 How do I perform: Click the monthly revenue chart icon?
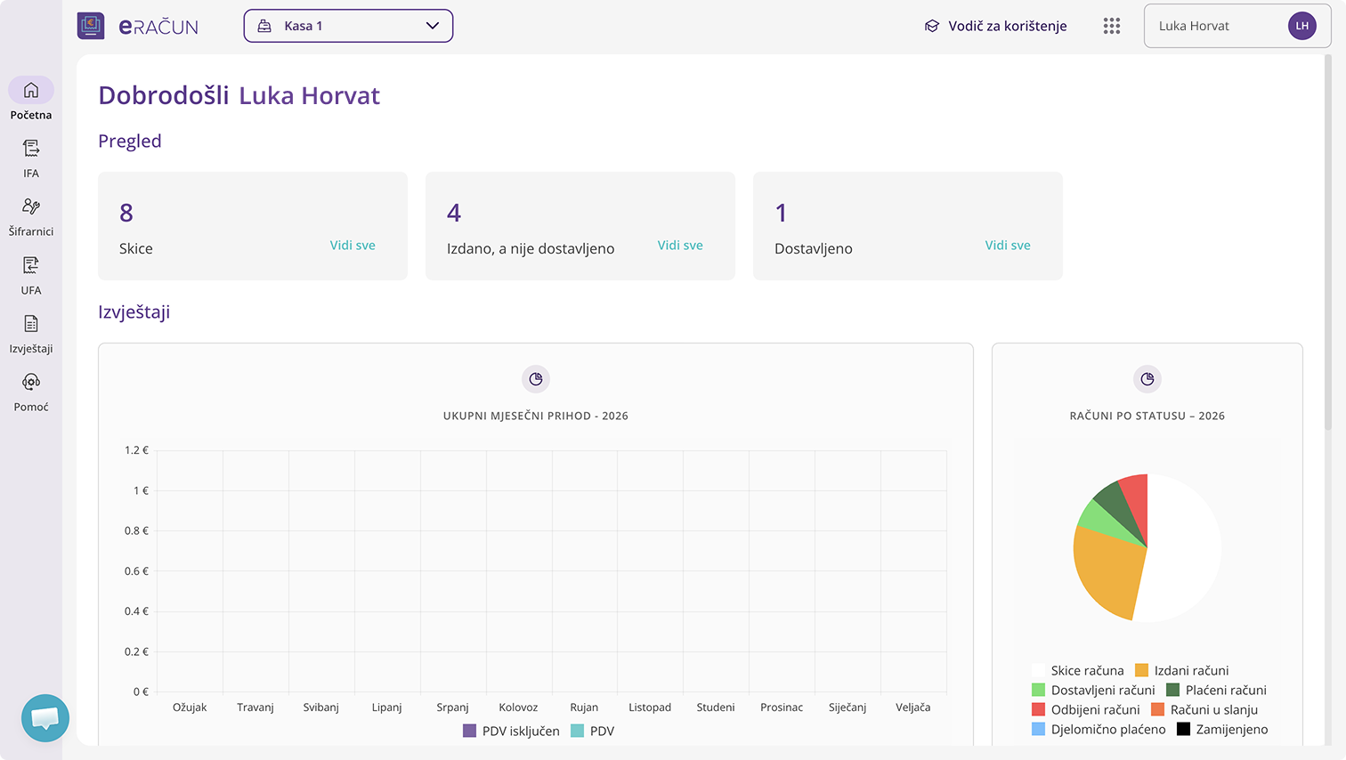click(536, 379)
